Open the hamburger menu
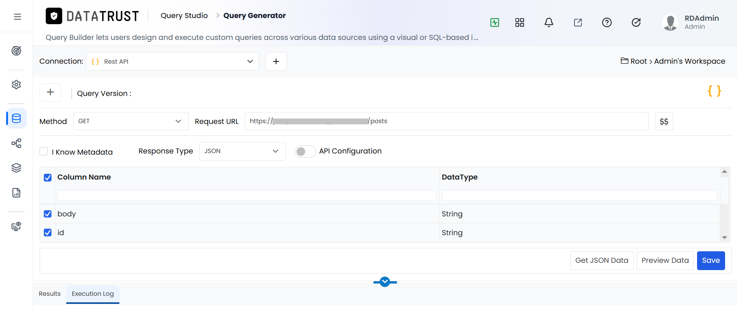The image size is (737, 310). 17,16
